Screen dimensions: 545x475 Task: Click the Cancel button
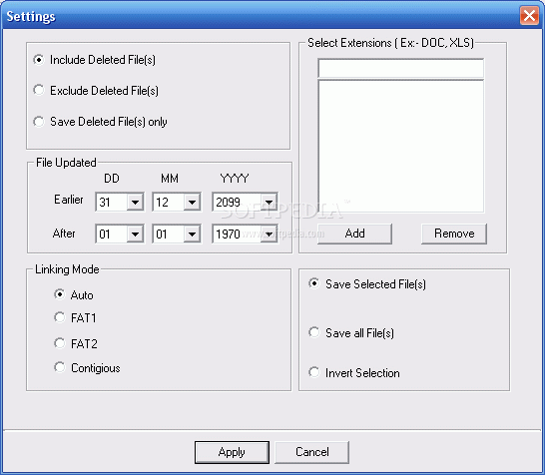pos(311,452)
